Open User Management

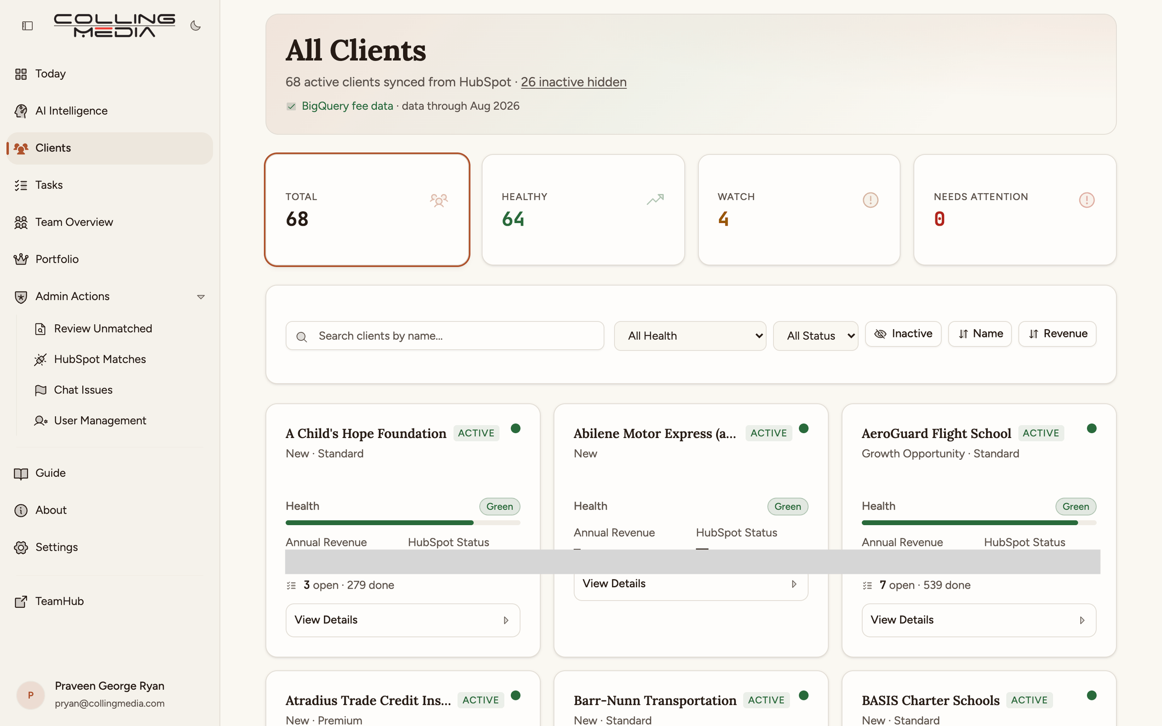point(100,421)
